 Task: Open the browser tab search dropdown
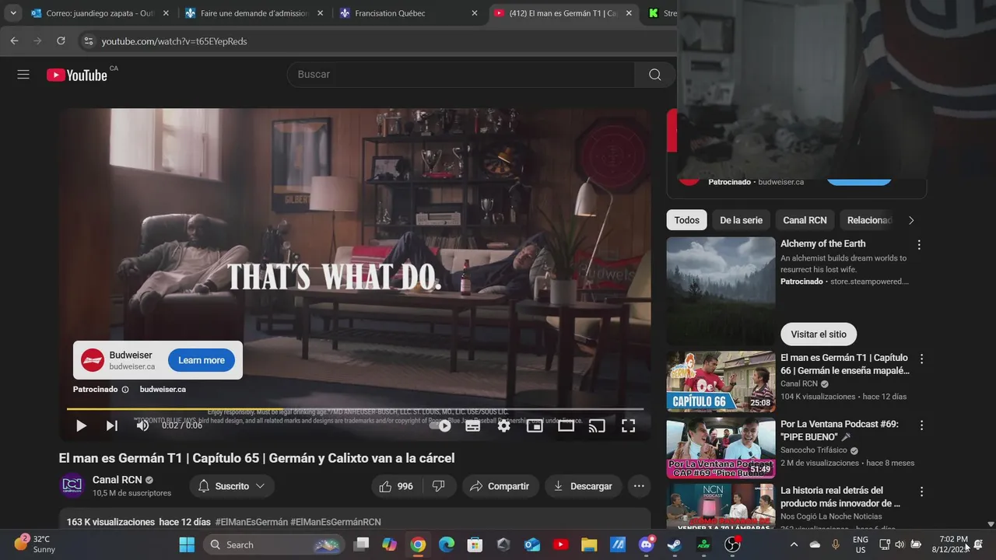(13, 13)
